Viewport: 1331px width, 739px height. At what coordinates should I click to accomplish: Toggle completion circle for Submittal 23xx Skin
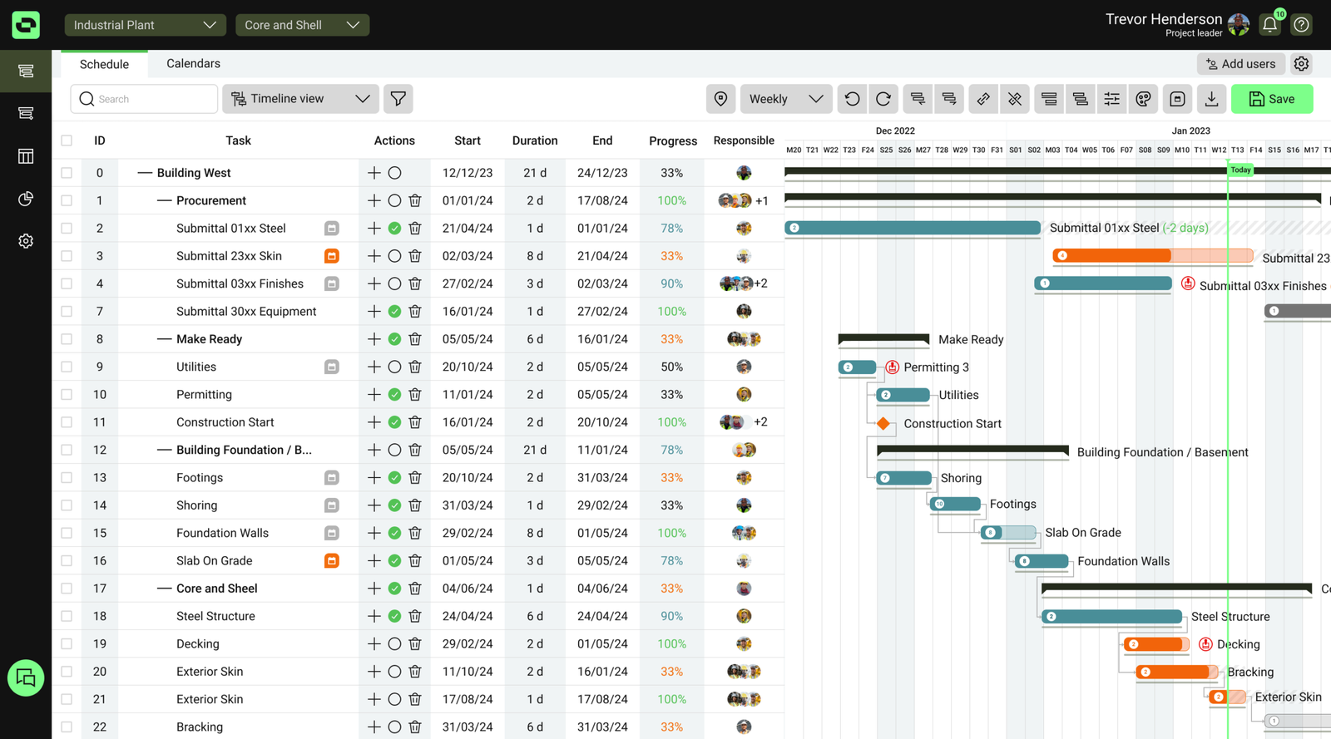point(394,256)
